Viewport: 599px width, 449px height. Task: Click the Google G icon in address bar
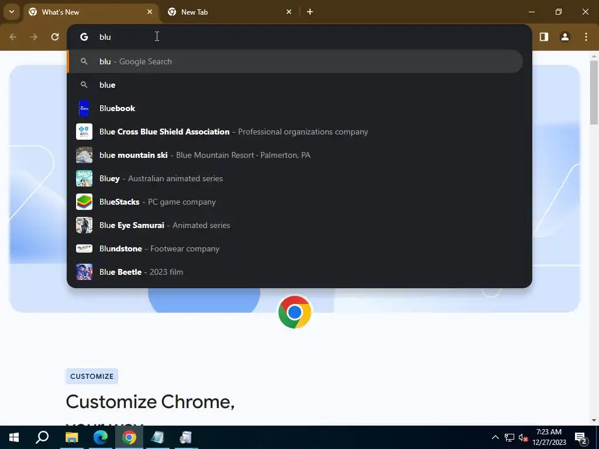(84, 37)
